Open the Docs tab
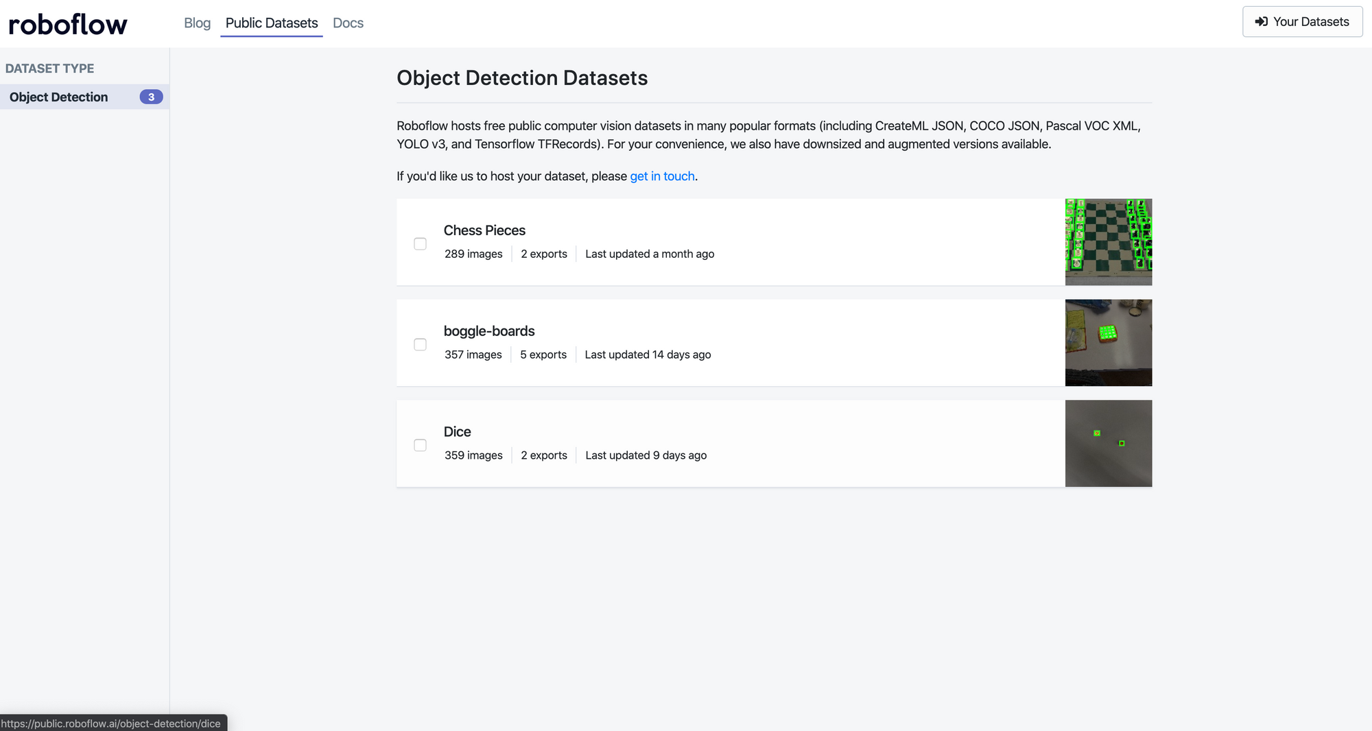The width and height of the screenshot is (1372, 731). tap(348, 23)
